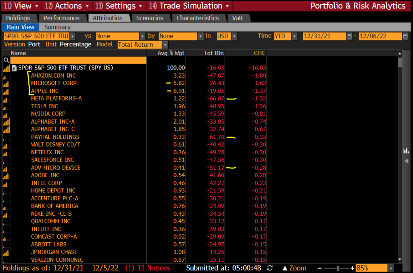The image size is (413, 273).
Task: Switch to the Scenarios tab
Action: (150, 18)
